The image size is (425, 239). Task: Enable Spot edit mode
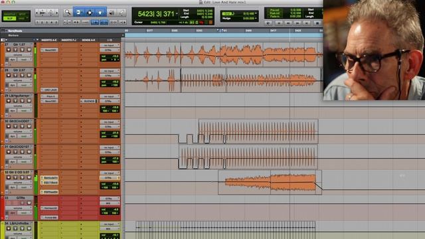point(22,14)
